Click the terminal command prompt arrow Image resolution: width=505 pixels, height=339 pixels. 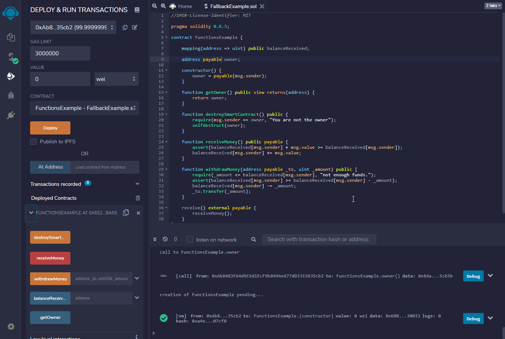[154, 333]
